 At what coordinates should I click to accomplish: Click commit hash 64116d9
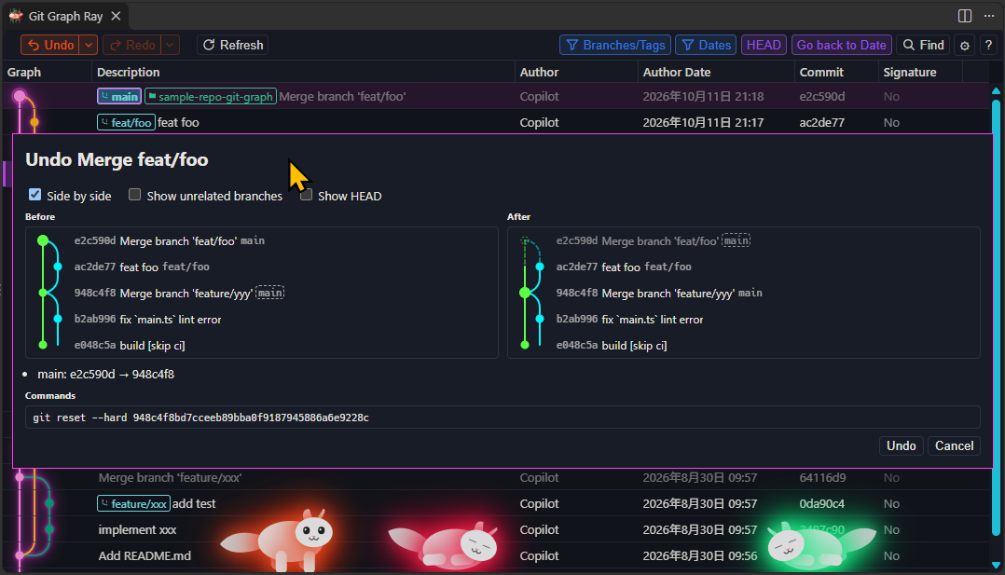822,477
